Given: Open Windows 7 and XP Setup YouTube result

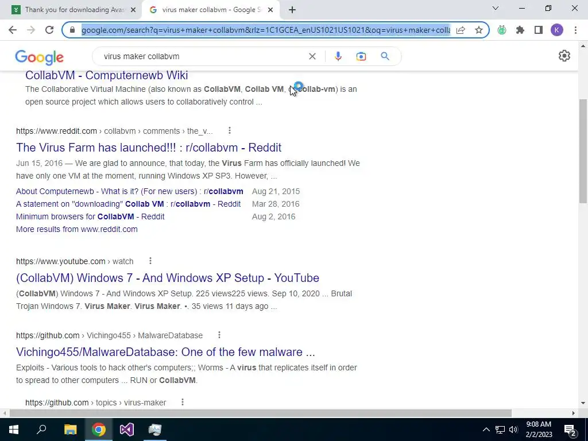Looking at the screenshot, I should (x=168, y=278).
